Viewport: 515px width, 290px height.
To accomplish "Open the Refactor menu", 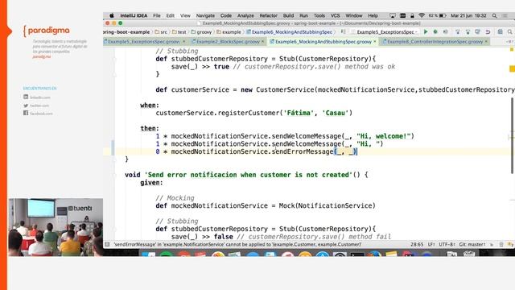I will 268,15.
